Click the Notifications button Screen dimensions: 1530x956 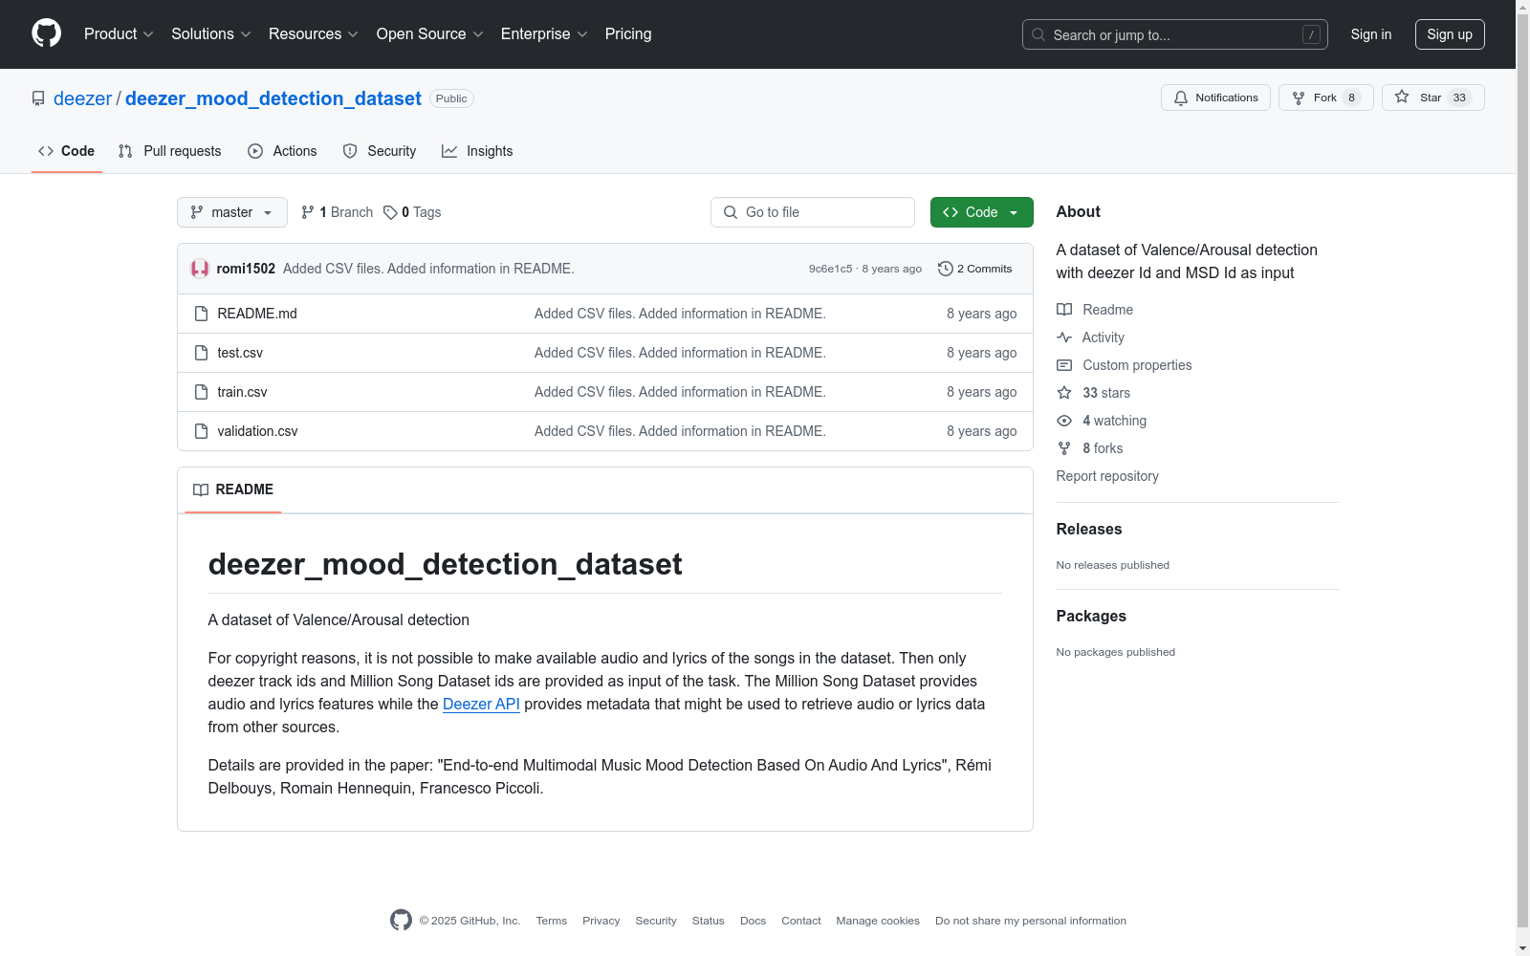pos(1215,98)
